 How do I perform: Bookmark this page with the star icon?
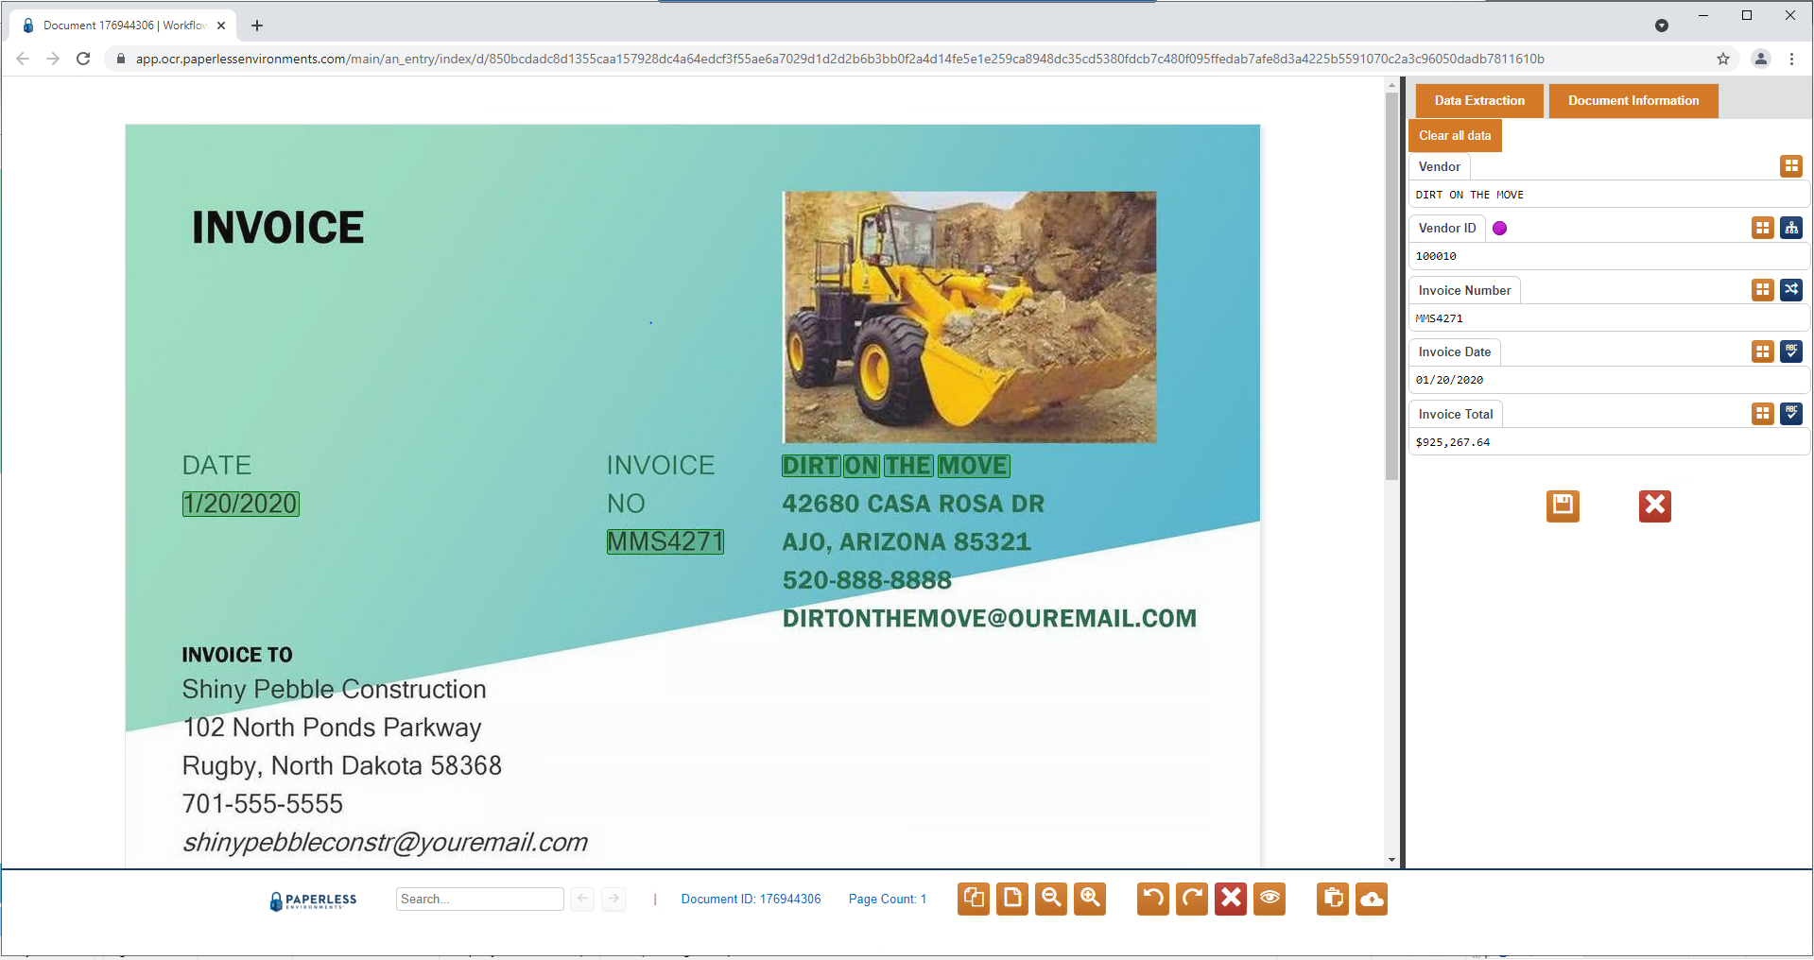1723,59
